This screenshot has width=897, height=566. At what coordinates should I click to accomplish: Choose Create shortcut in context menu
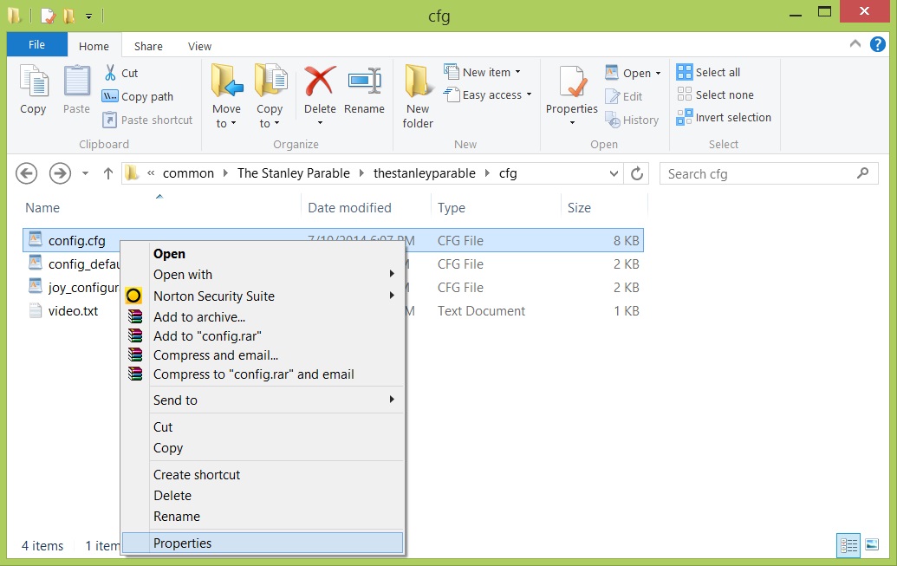(263, 474)
